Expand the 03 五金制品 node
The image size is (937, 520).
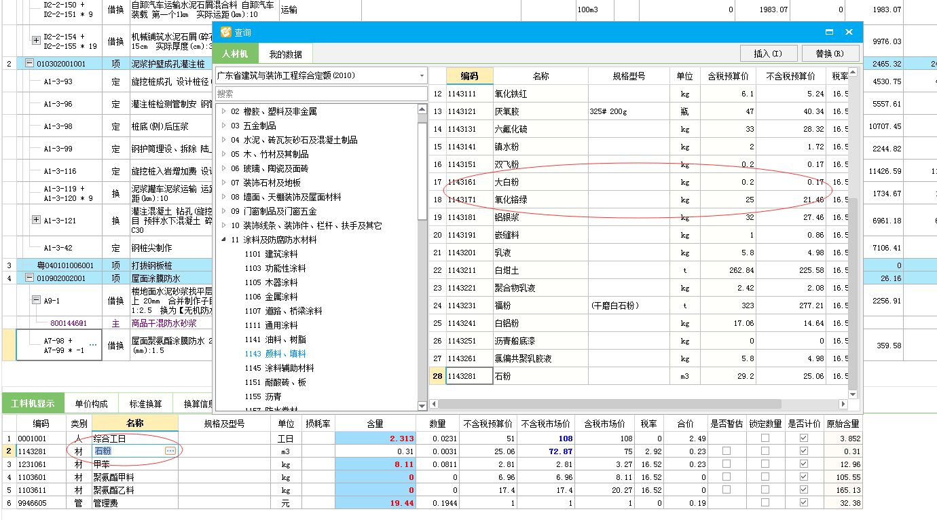click(x=224, y=126)
